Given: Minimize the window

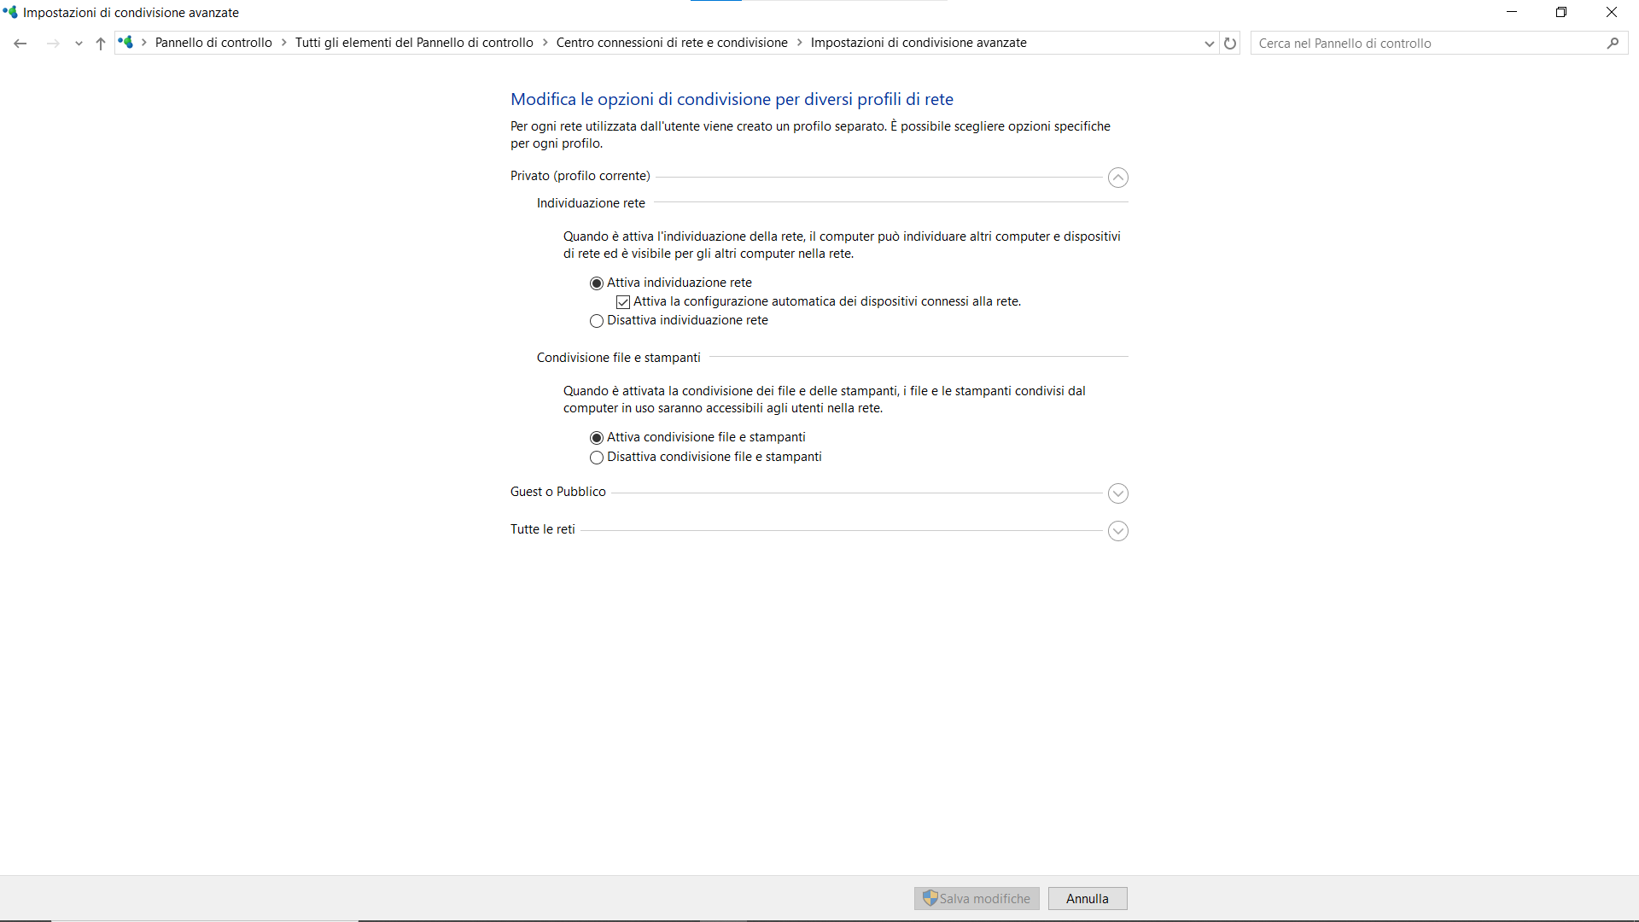Looking at the screenshot, I should pyautogui.click(x=1512, y=12).
